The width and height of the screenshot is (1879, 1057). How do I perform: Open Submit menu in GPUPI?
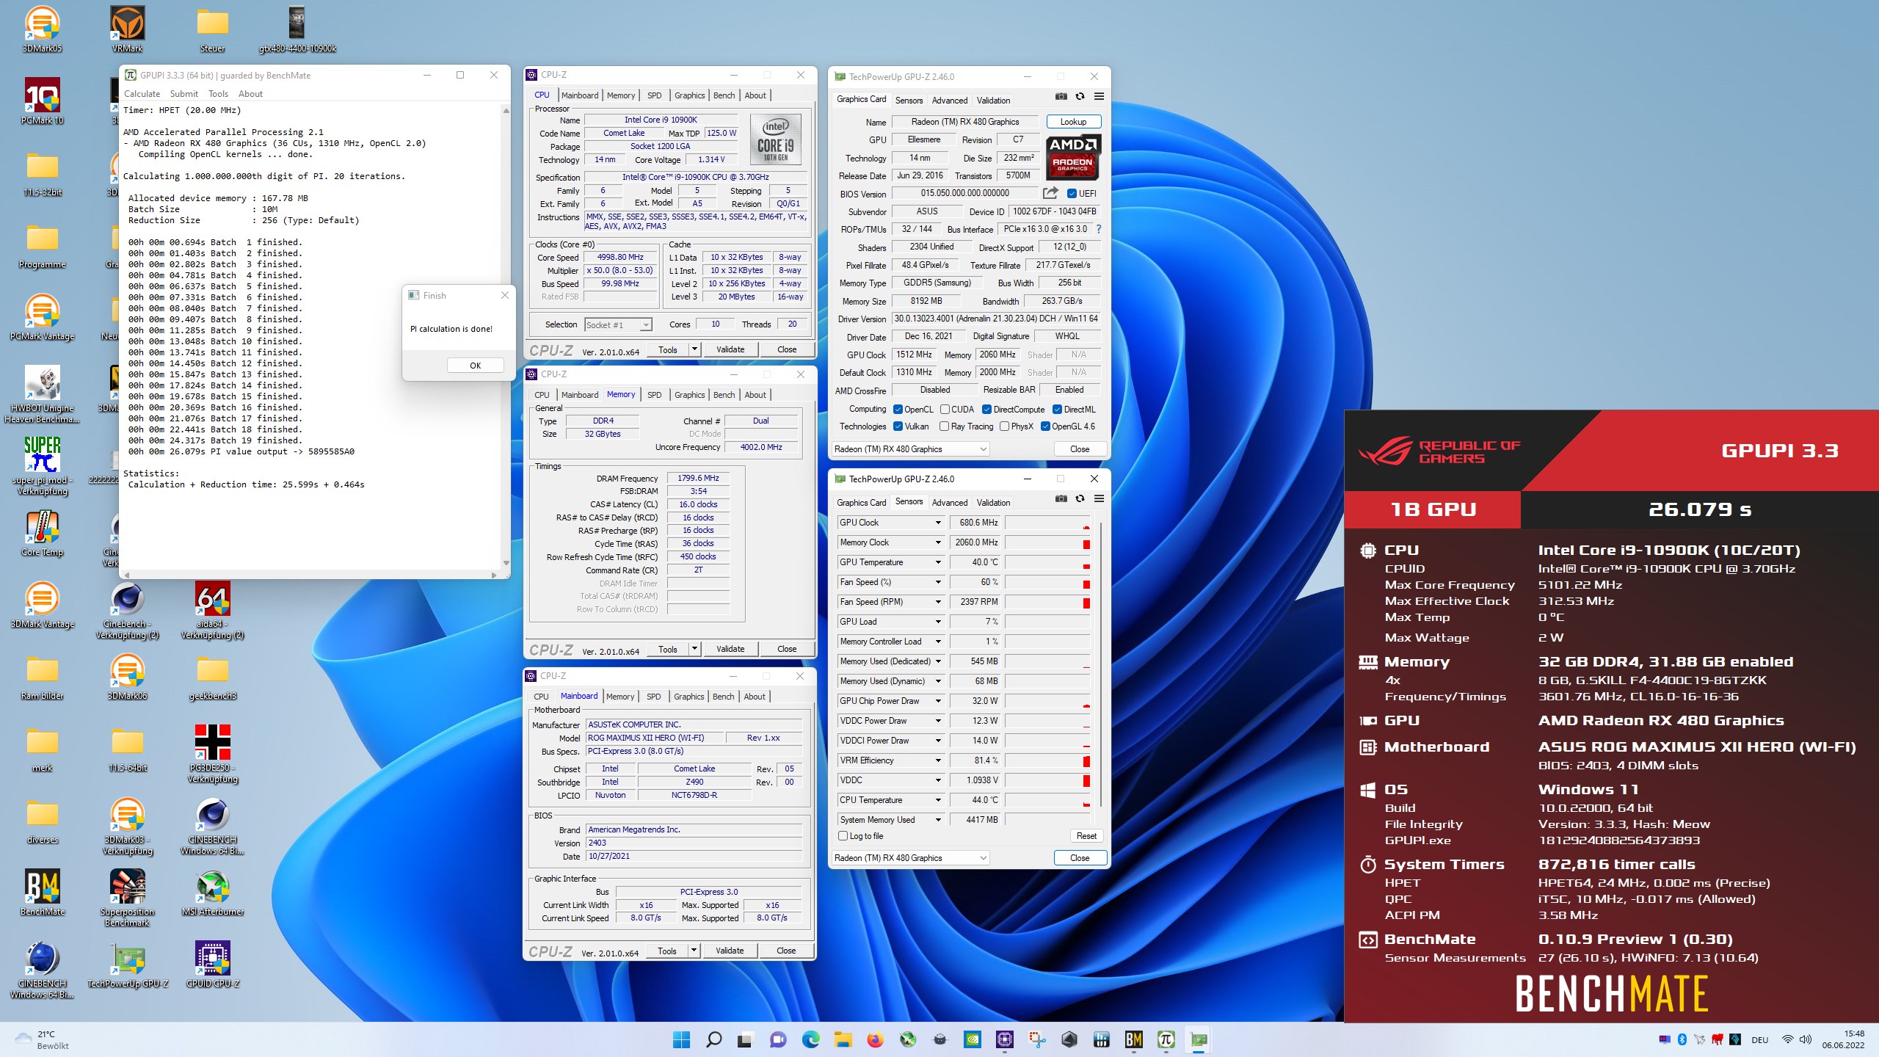pyautogui.click(x=183, y=94)
